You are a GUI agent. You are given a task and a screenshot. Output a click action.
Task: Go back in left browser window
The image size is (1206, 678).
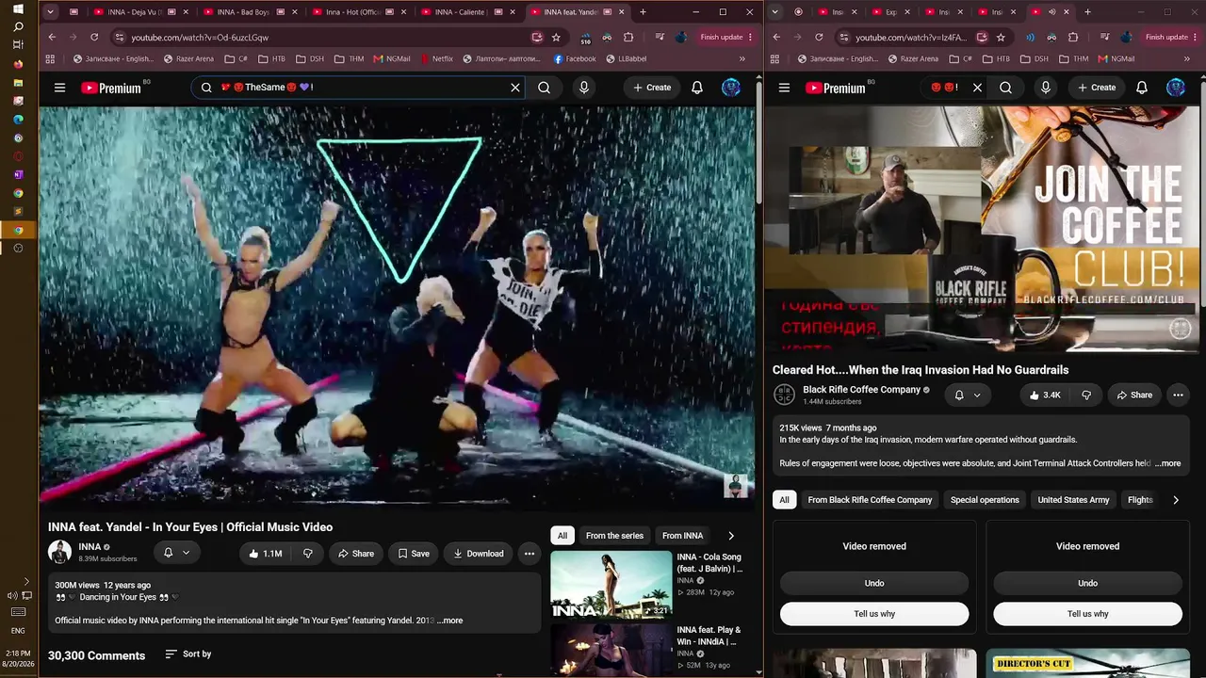52,38
